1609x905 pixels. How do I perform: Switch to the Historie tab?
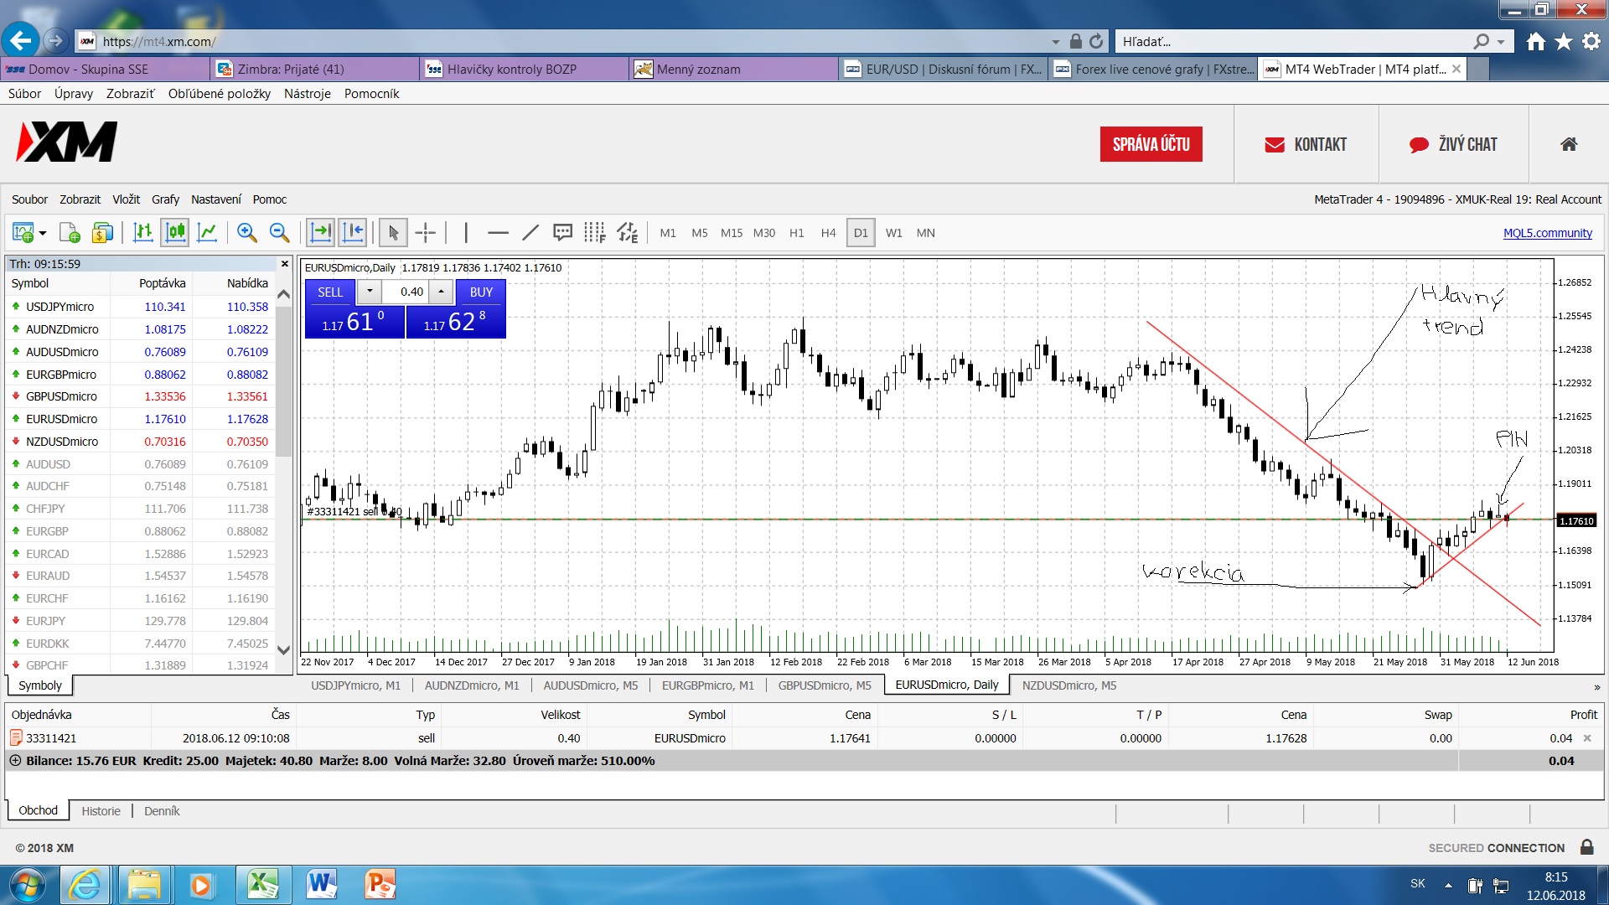(x=101, y=811)
